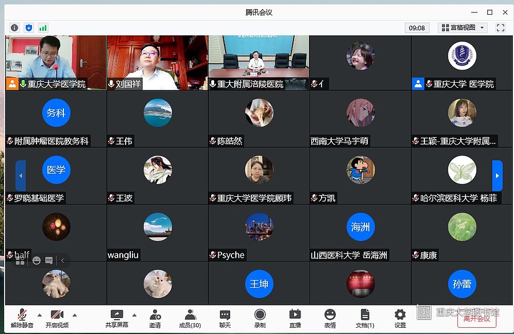514x334 pixels.
Task: Click muted mic icon on 王伟
Action: [111, 141]
